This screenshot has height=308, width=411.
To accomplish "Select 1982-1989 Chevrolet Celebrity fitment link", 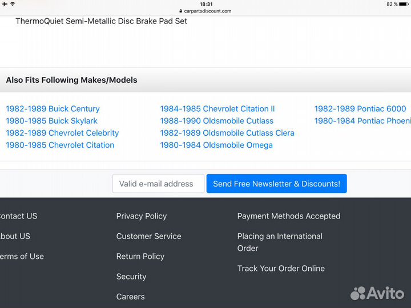I will tap(62, 133).
